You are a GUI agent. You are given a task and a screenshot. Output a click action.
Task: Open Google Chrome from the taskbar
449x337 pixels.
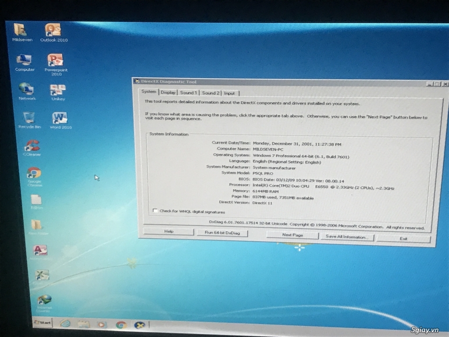(121, 325)
